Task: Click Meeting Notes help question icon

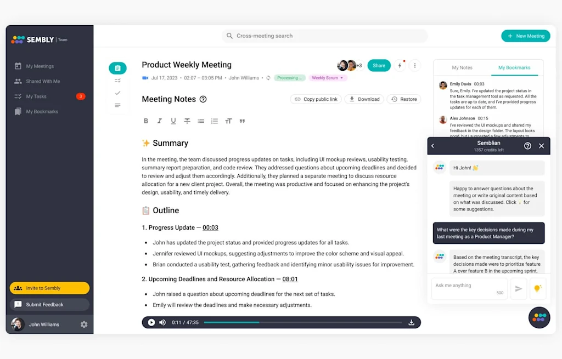Action: 203,99
